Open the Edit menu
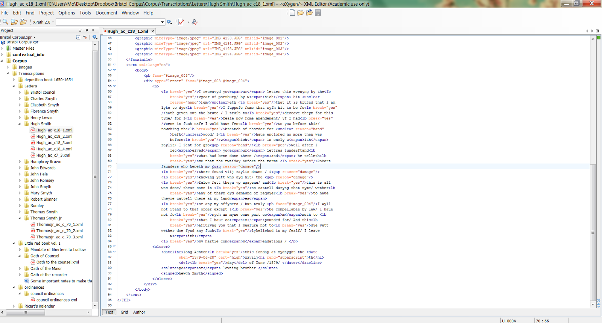The width and height of the screenshot is (602, 323). 17,13
